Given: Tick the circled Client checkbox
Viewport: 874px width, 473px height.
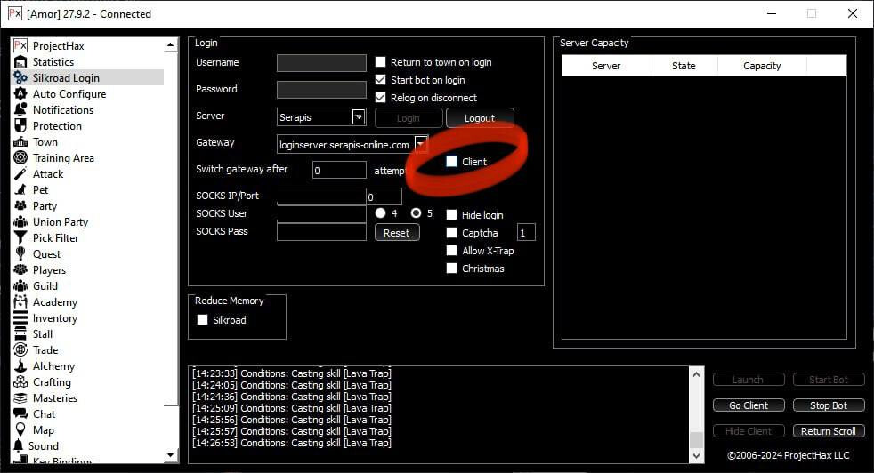Looking at the screenshot, I should click(452, 162).
